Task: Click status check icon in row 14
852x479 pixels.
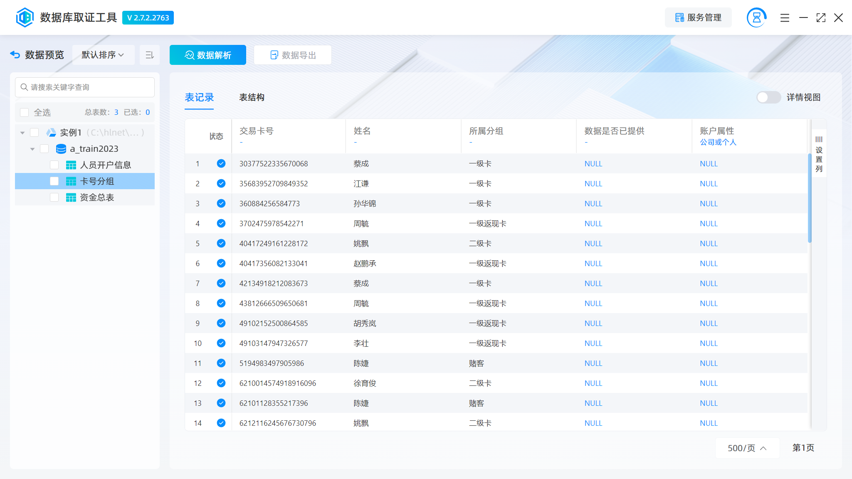Action: tap(221, 423)
